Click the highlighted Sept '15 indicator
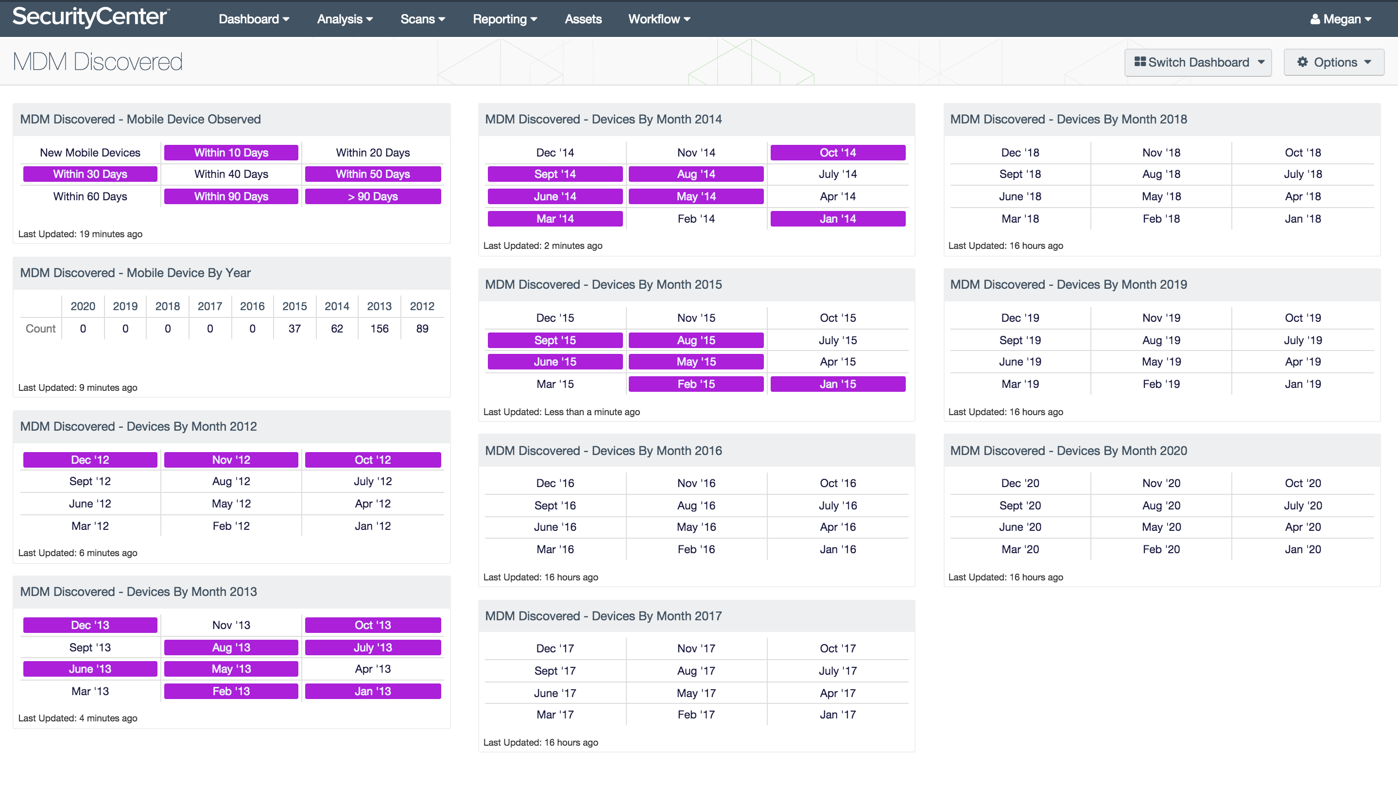Screen dimensions: 1398x805 pyautogui.click(x=555, y=340)
